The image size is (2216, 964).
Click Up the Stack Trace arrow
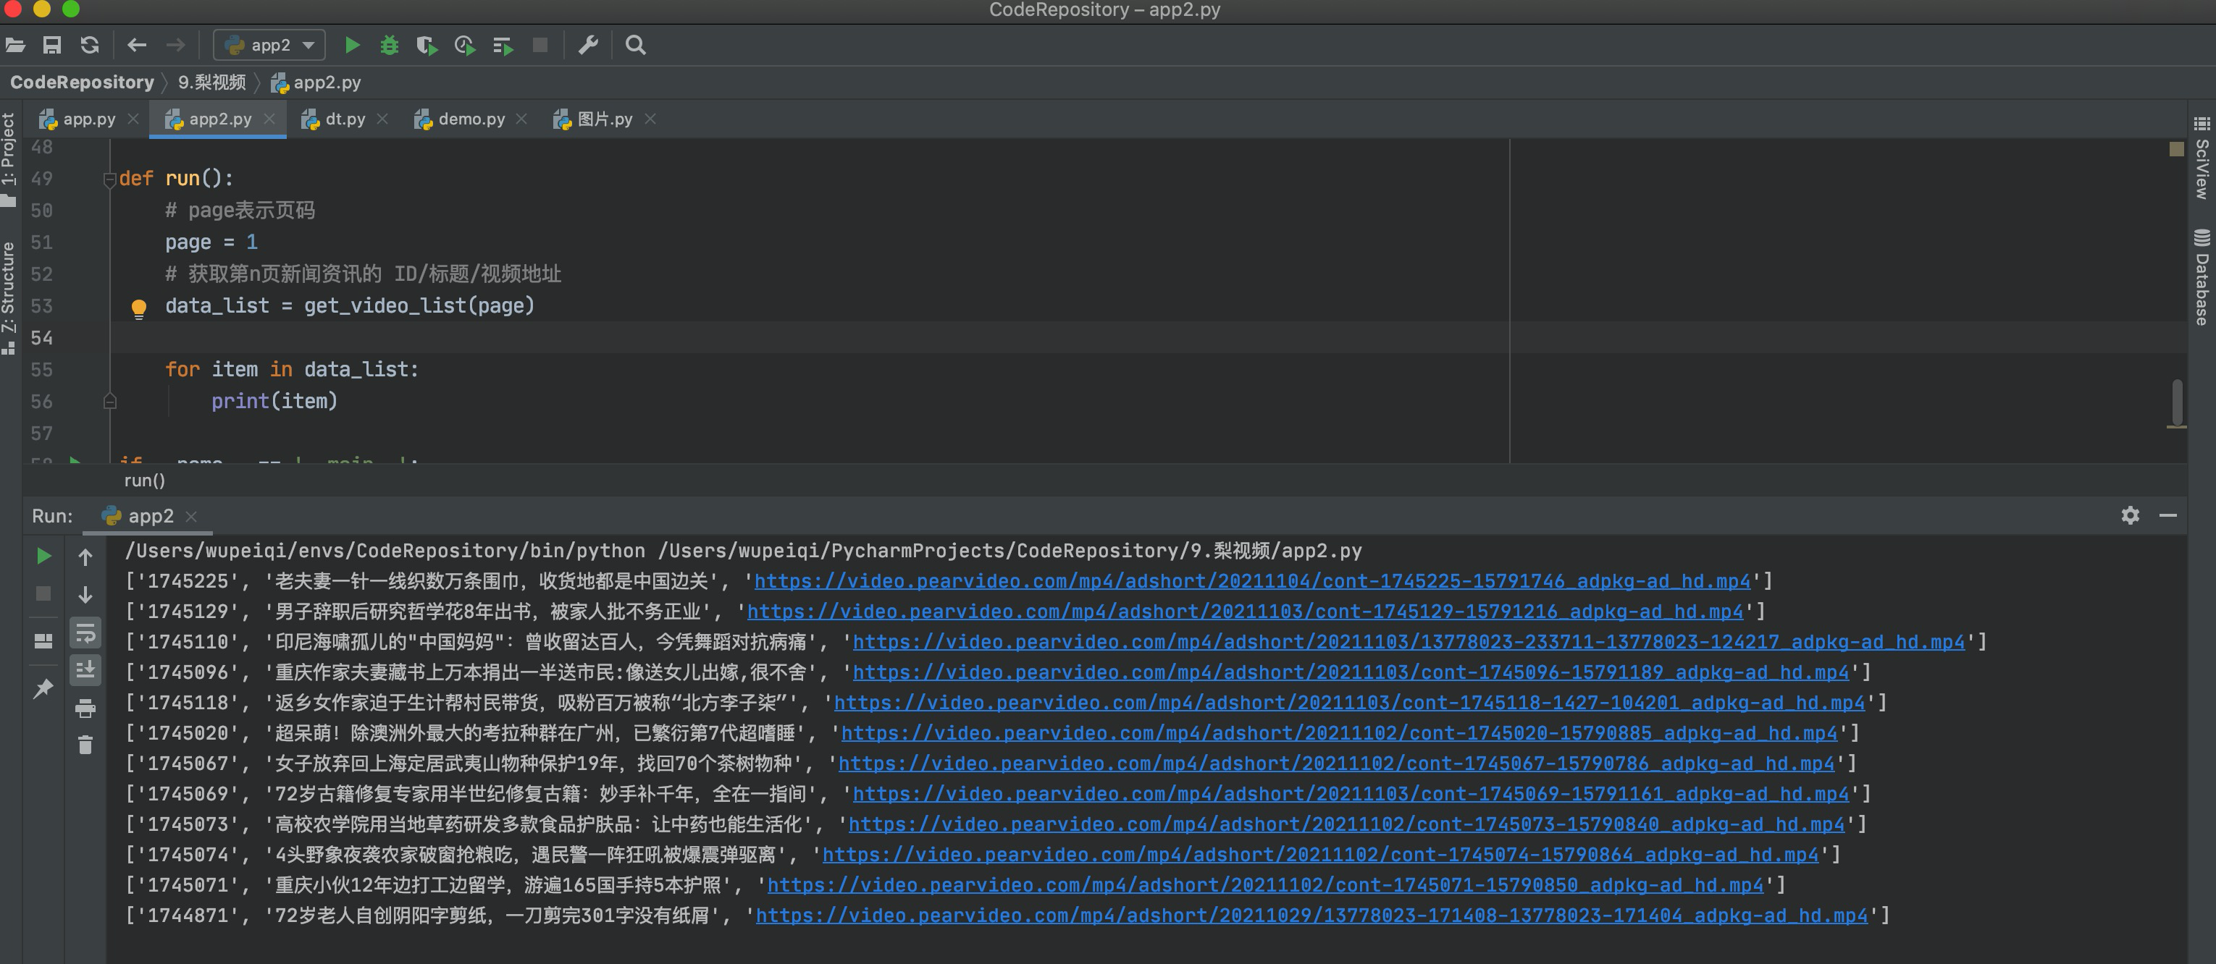click(x=85, y=557)
